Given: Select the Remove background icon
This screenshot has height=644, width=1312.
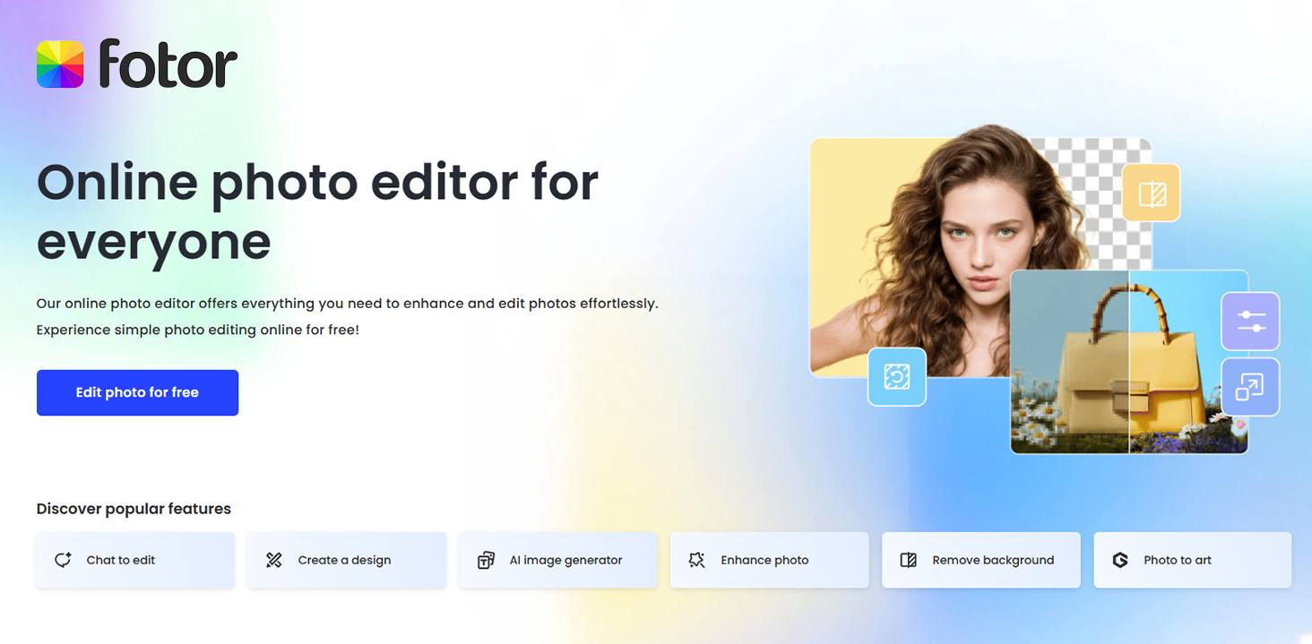Looking at the screenshot, I should click(908, 559).
